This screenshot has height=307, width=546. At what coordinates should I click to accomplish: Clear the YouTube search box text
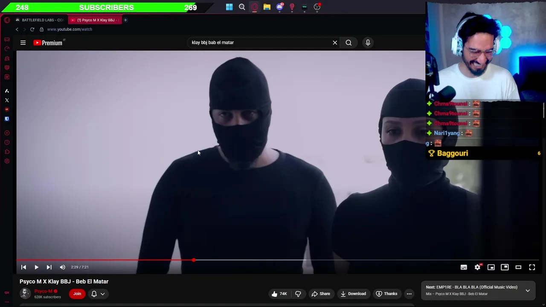[335, 43]
